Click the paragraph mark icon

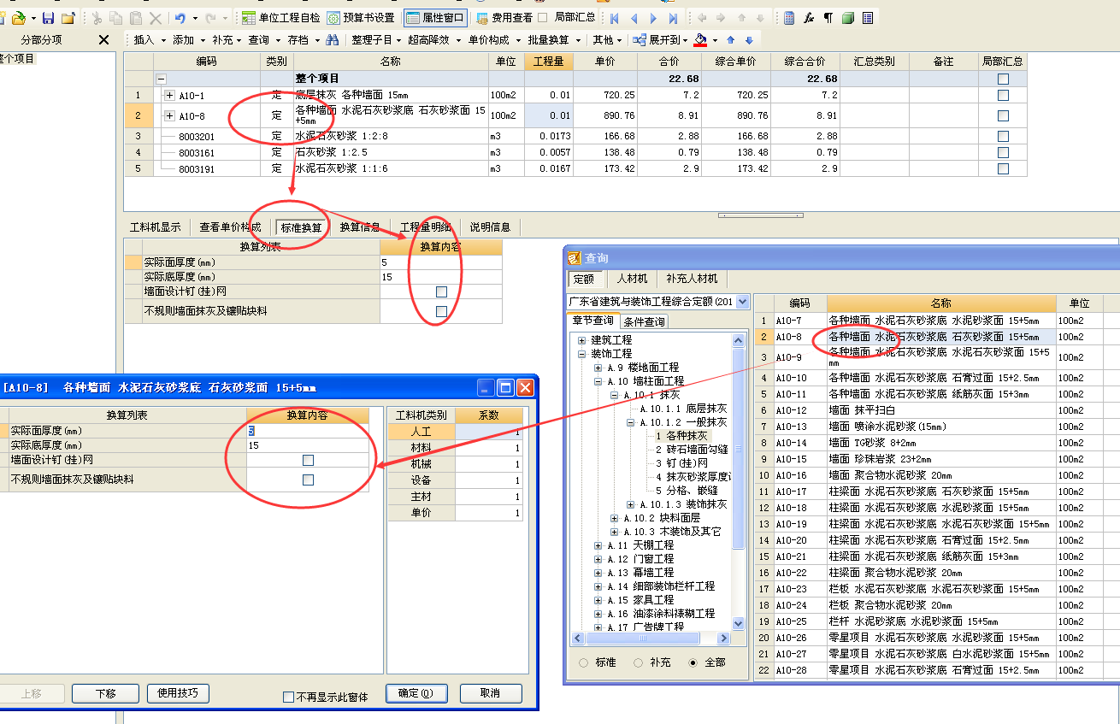click(x=828, y=17)
